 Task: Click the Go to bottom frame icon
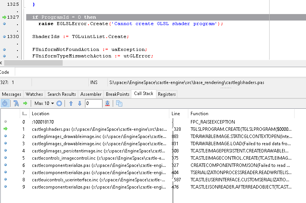click(x=107, y=103)
